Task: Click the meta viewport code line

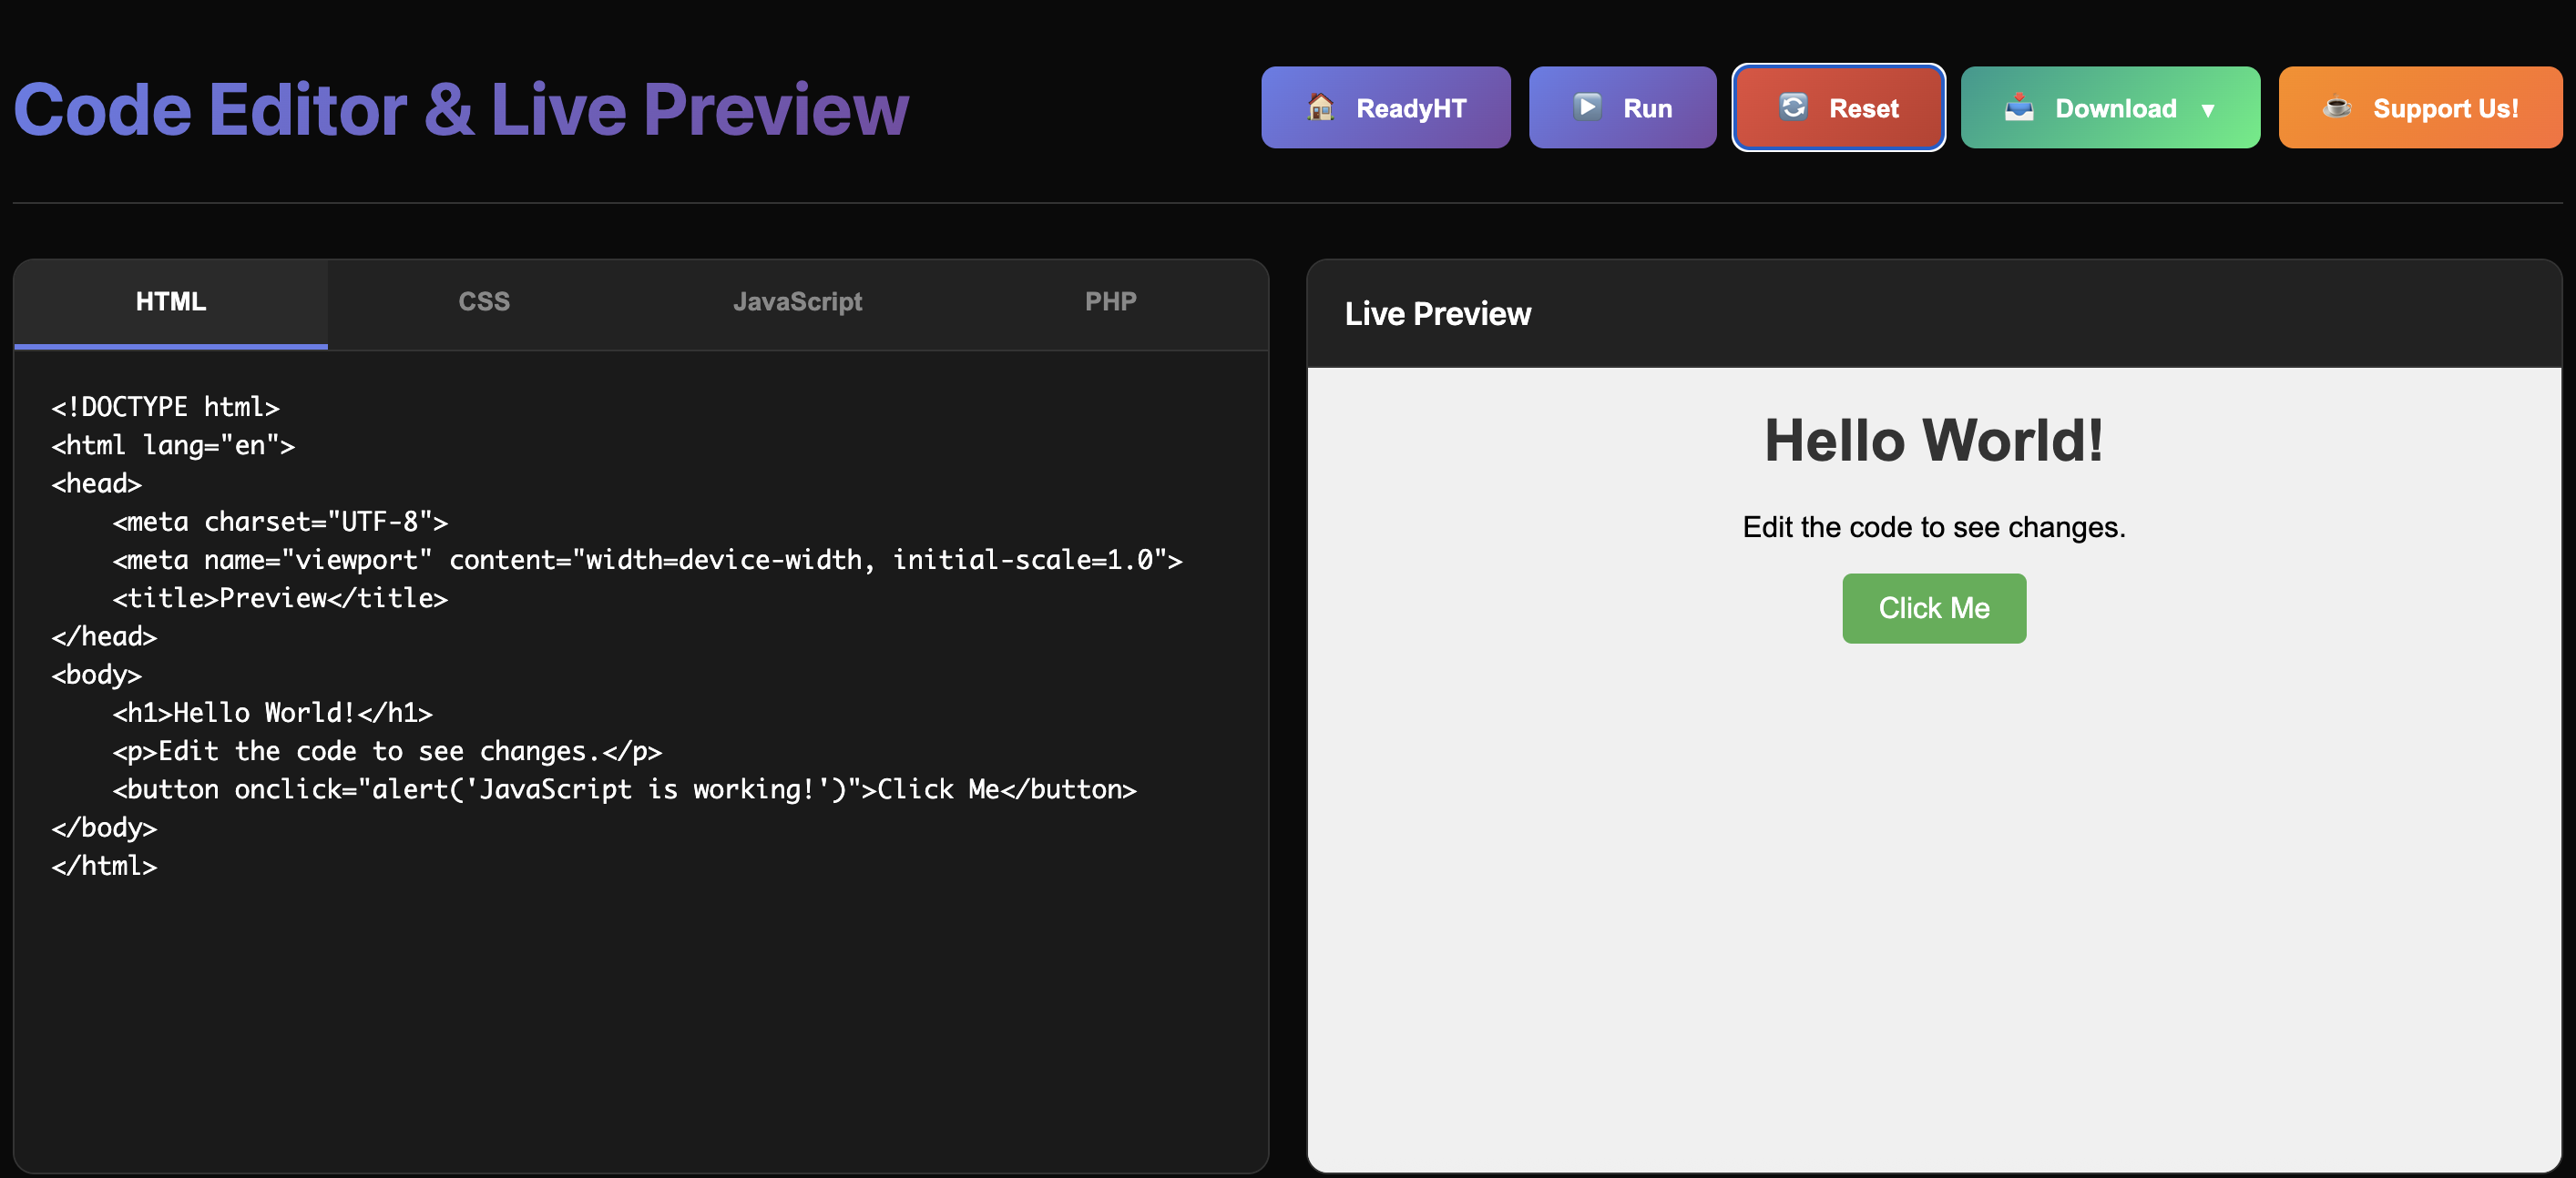Action: [x=647, y=560]
